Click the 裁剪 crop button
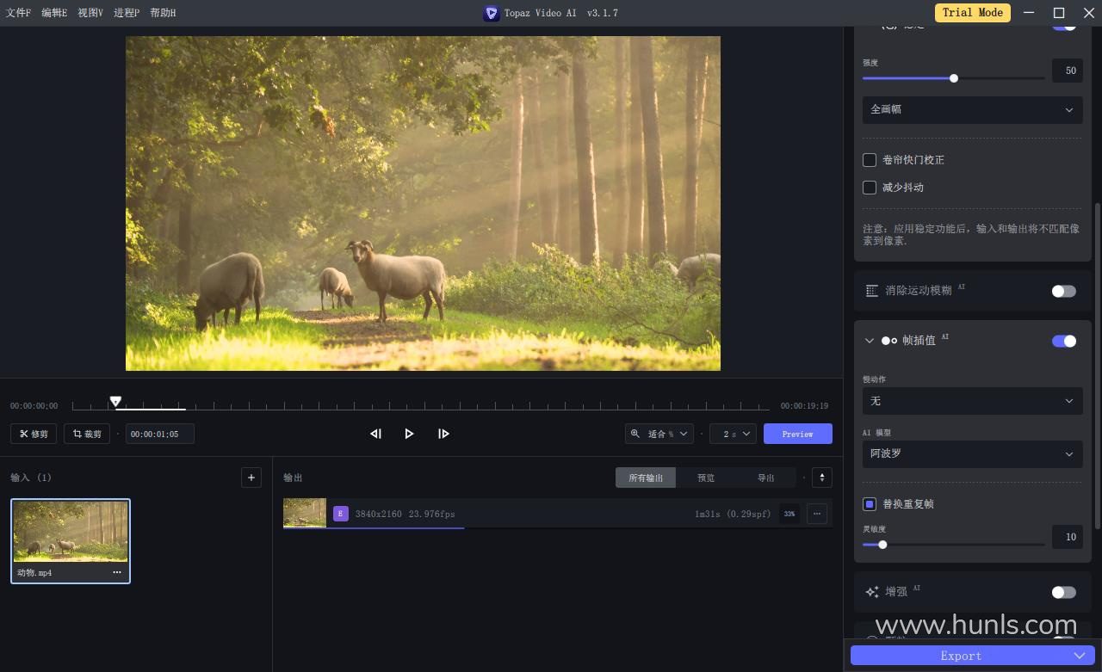 (x=87, y=434)
